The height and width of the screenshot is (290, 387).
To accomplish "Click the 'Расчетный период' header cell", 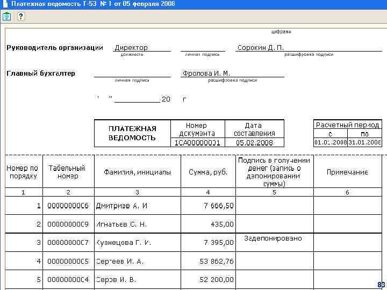I will pos(348,125).
